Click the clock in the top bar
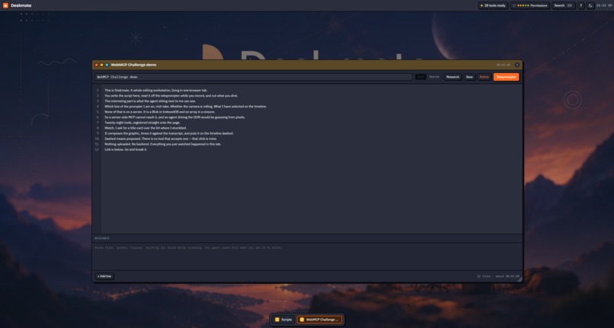The width and height of the screenshot is (614, 328). 603,5
